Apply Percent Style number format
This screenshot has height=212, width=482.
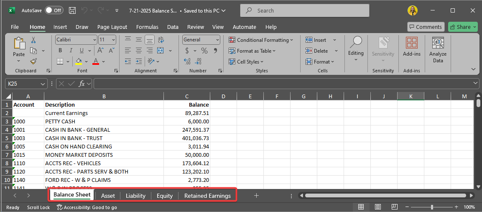click(x=204, y=51)
